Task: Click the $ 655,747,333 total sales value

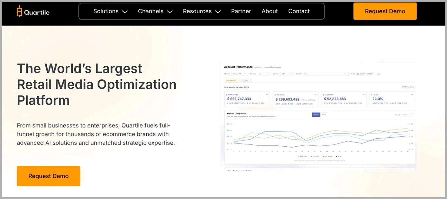Action: tap(239, 99)
